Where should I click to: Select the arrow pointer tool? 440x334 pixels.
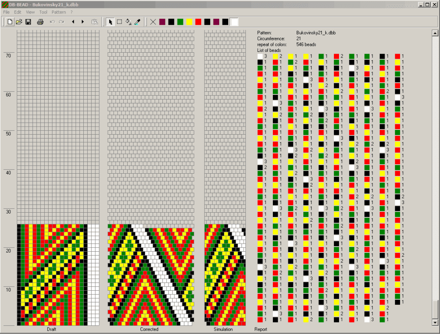coord(110,22)
